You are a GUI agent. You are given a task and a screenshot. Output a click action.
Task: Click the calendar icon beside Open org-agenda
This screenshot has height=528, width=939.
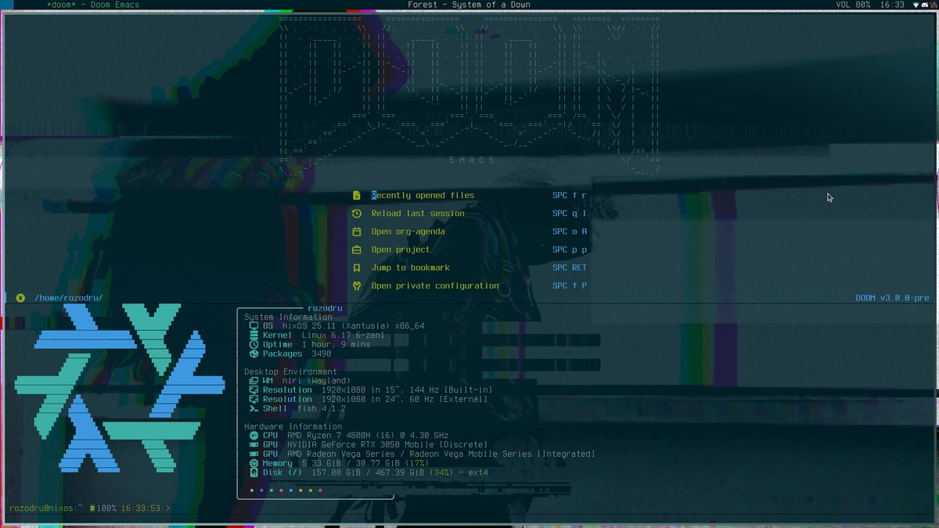(358, 231)
